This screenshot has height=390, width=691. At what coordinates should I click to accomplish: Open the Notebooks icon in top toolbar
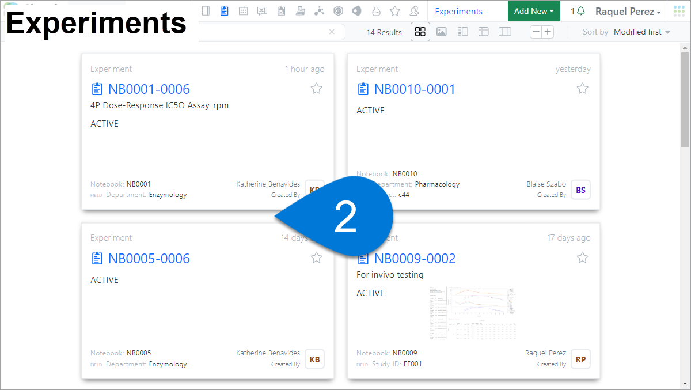point(206,11)
